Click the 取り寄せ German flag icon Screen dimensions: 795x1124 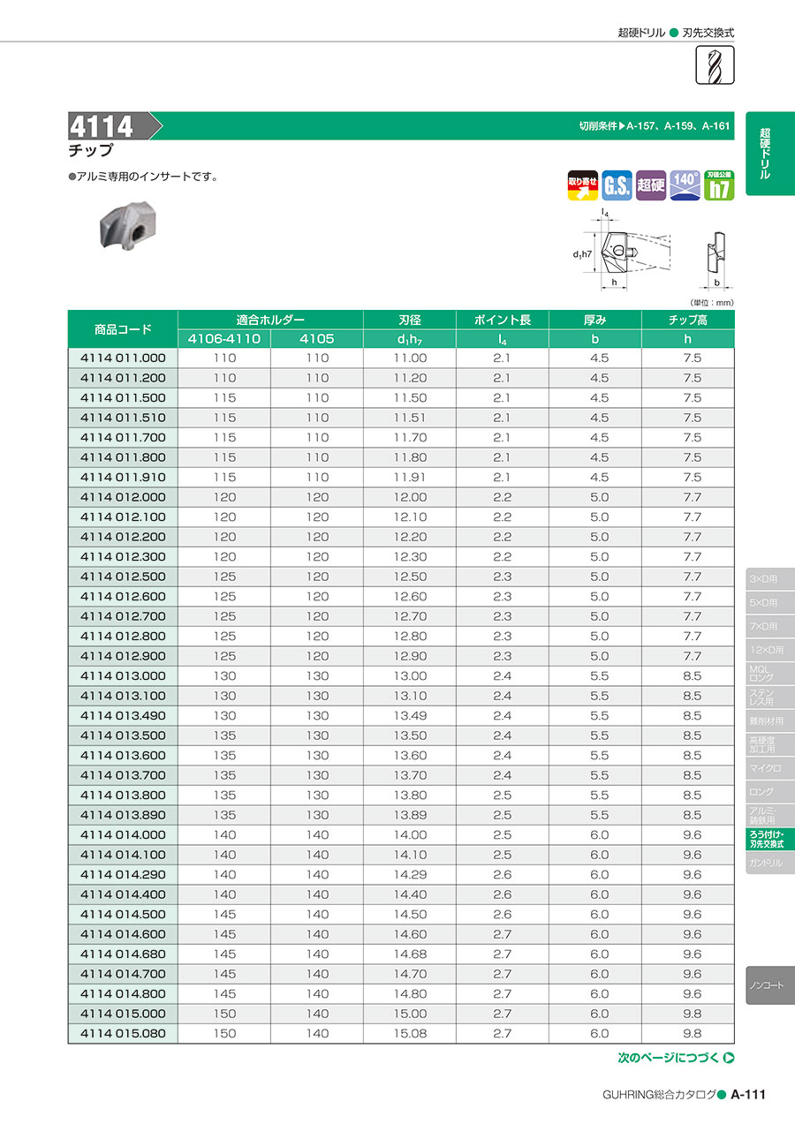(x=582, y=185)
